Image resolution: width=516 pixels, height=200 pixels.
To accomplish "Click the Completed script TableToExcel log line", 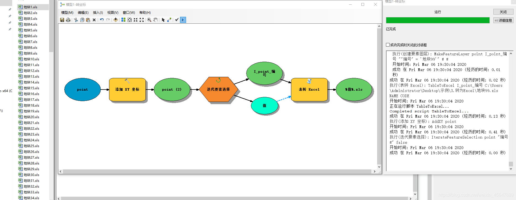I will 429,111.
